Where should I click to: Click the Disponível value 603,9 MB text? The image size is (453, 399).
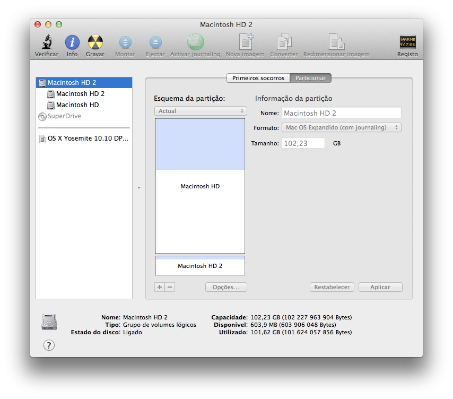click(293, 325)
